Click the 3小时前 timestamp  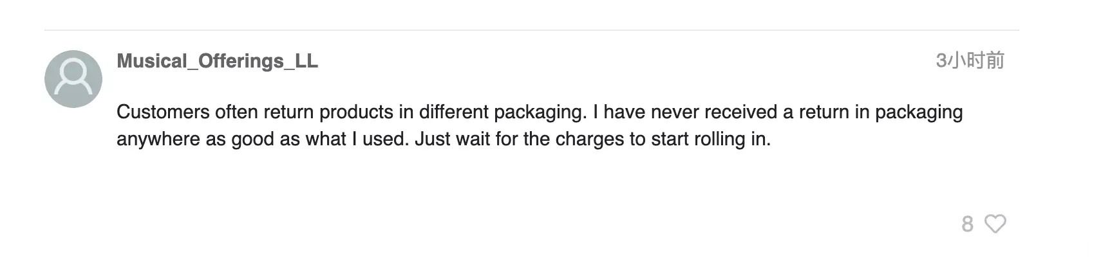click(970, 60)
